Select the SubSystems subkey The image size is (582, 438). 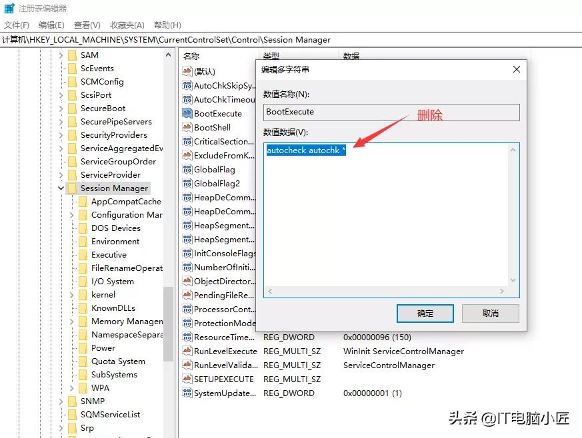114,375
